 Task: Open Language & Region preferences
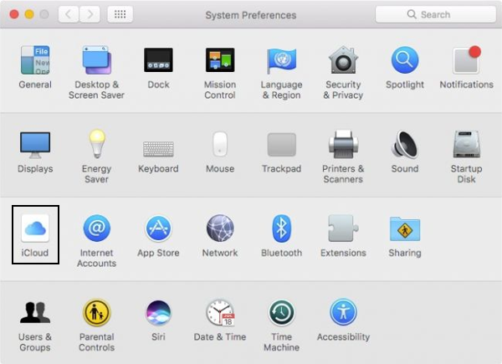281,72
